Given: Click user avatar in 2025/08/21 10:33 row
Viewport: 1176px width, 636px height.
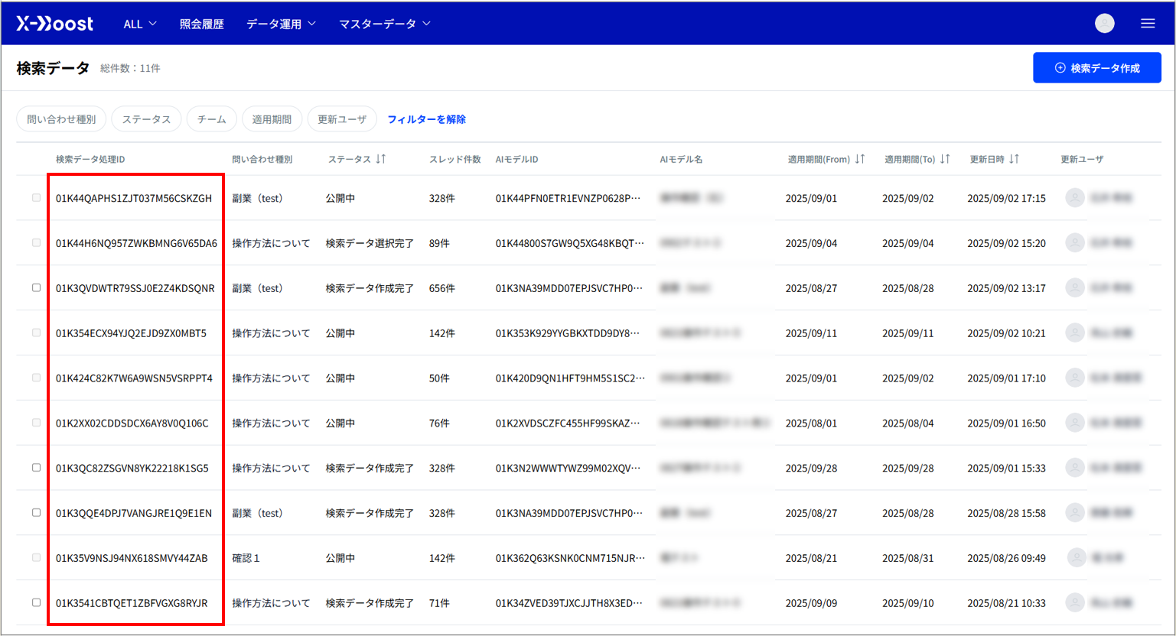Looking at the screenshot, I should (x=1075, y=603).
